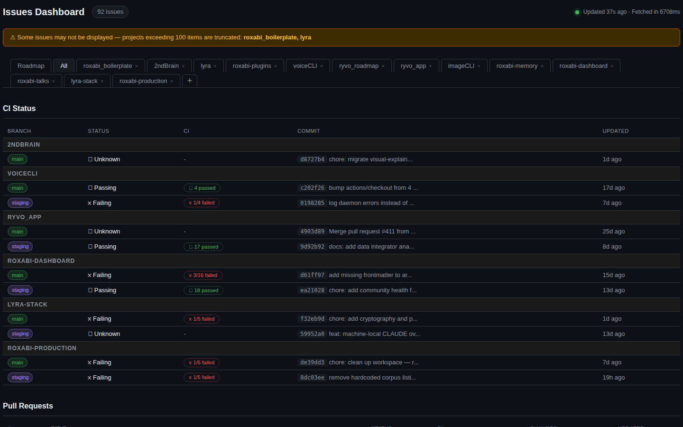Close the lyra-stack tab x icon

(102, 82)
